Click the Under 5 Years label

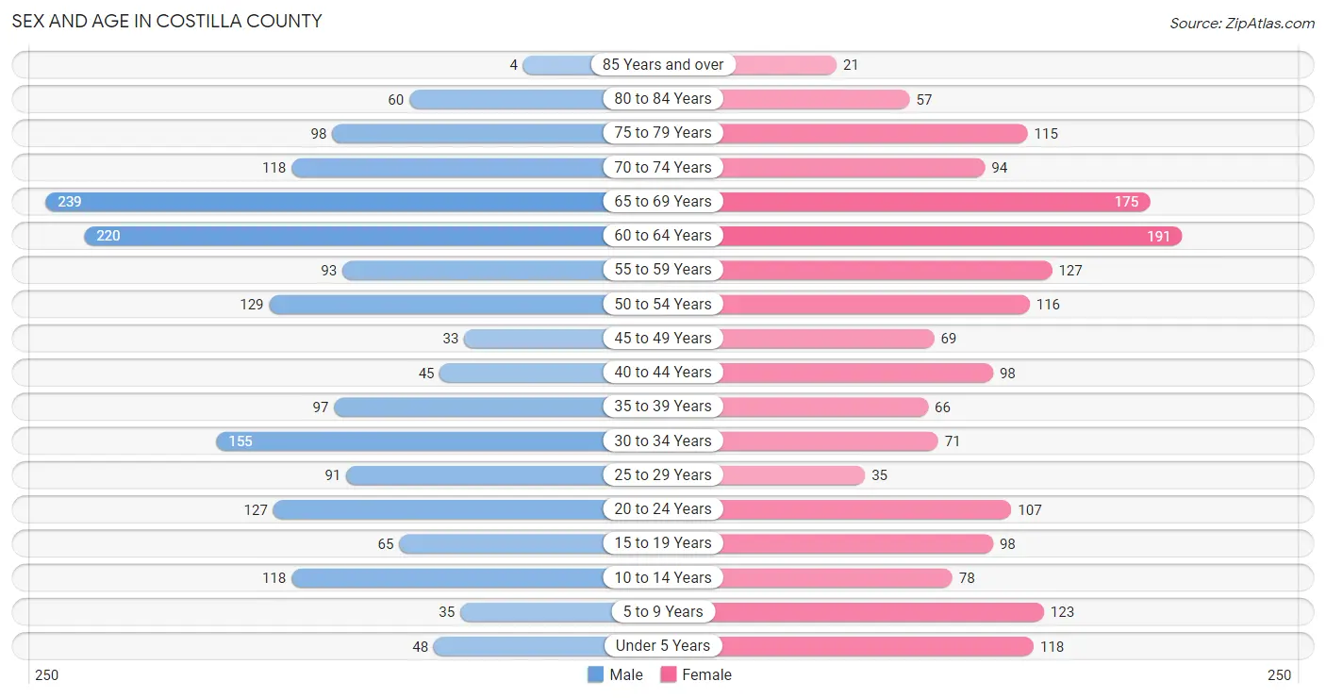tap(663, 645)
